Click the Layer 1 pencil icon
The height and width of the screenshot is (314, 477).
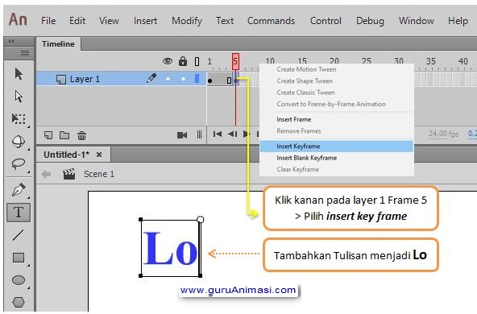coord(151,78)
